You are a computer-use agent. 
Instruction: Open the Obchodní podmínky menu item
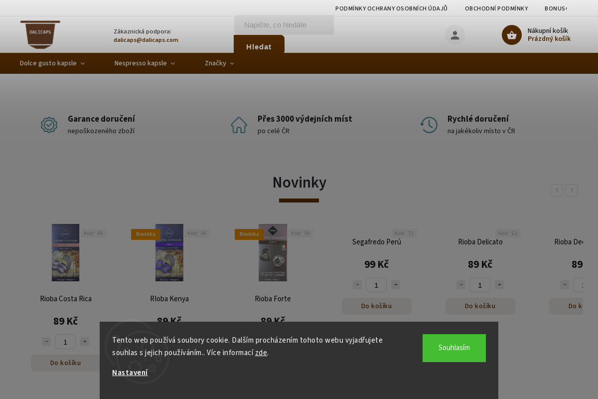click(x=496, y=8)
